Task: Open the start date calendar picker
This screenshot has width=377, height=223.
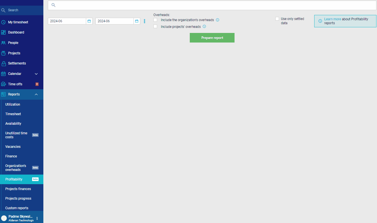Action: [89, 21]
